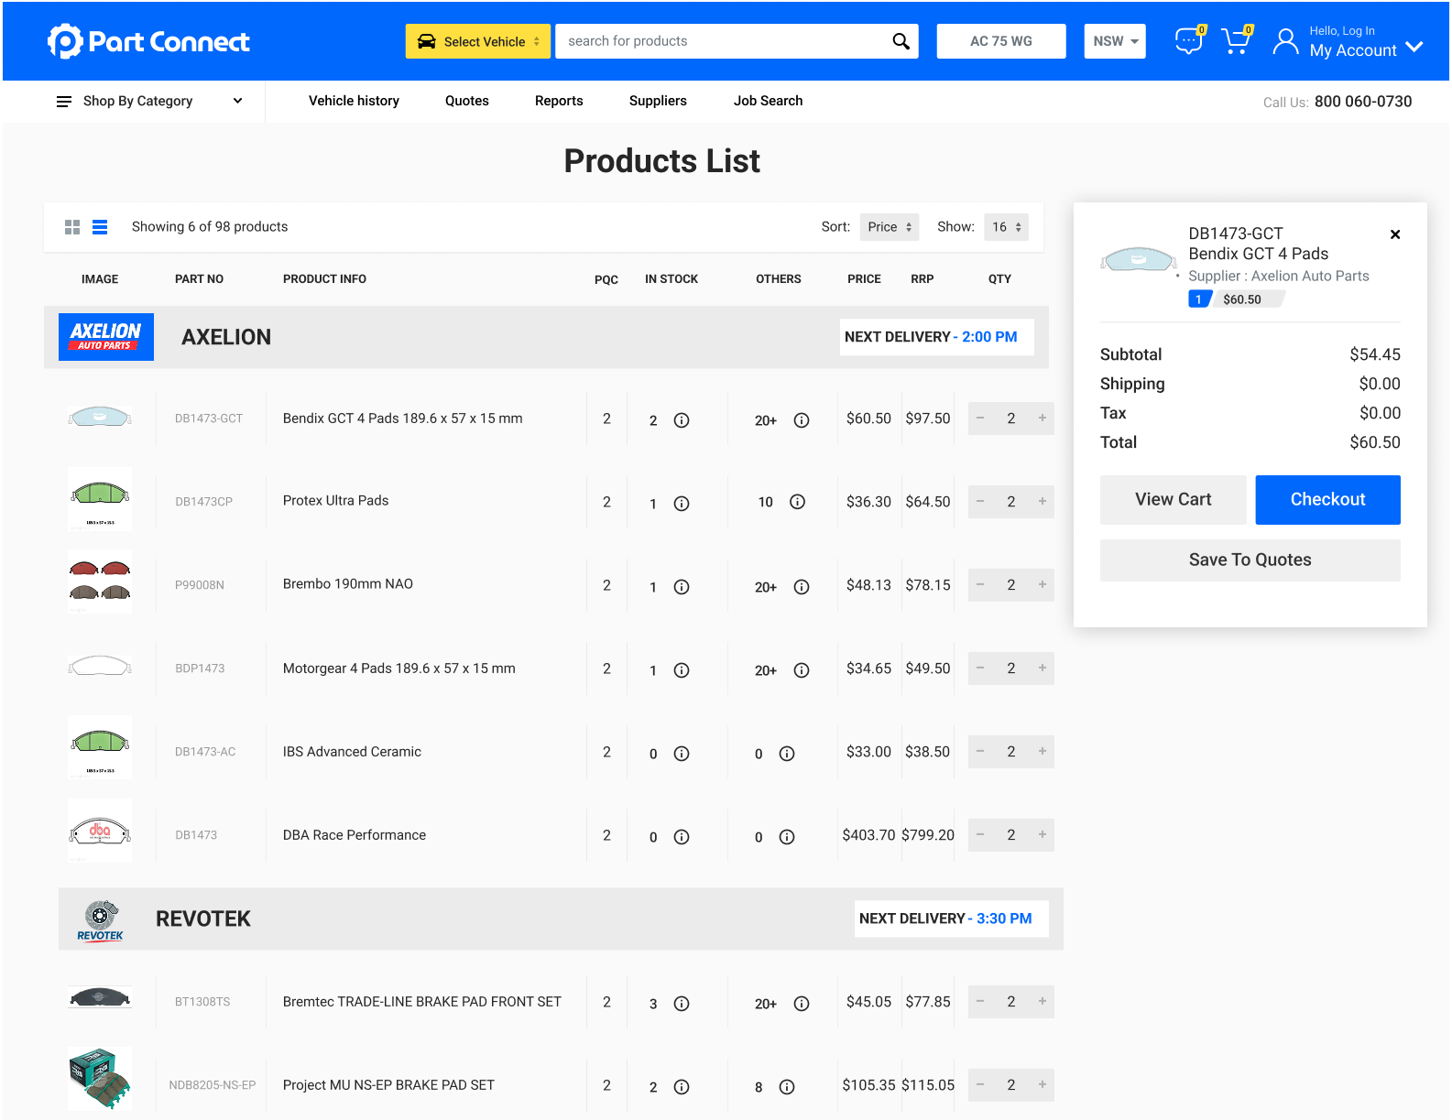1452x1120 pixels.
Task: Show in-stock info for Protex Ultra Pads
Action: (x=682, y=504)
